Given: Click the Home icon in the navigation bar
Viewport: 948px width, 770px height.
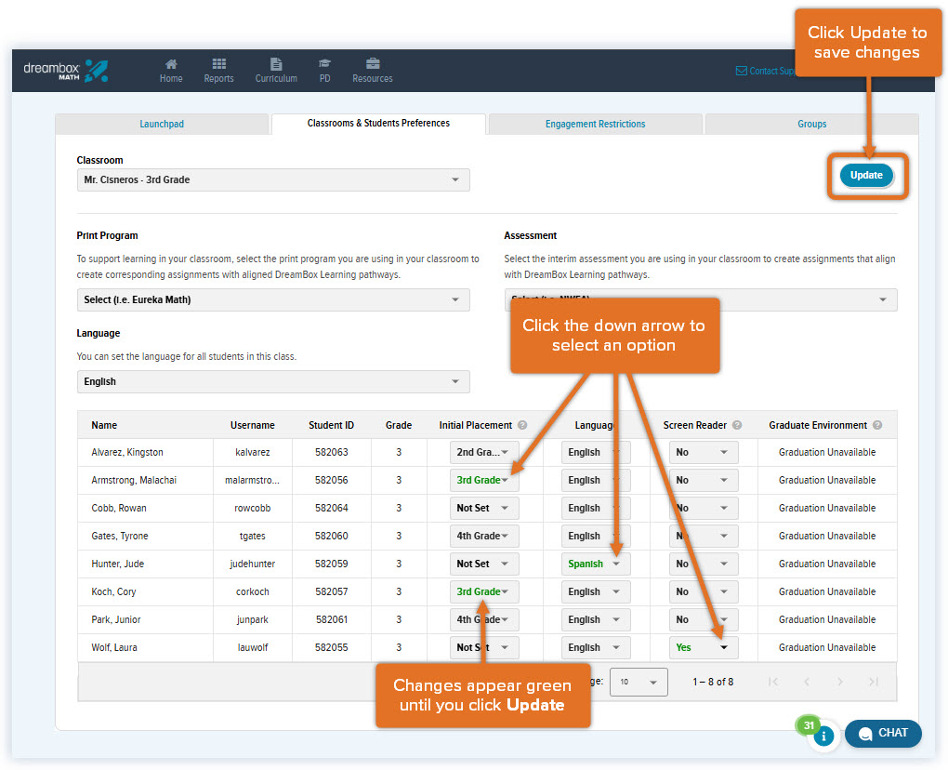Looking at the screenshot, I should (171, 65).
